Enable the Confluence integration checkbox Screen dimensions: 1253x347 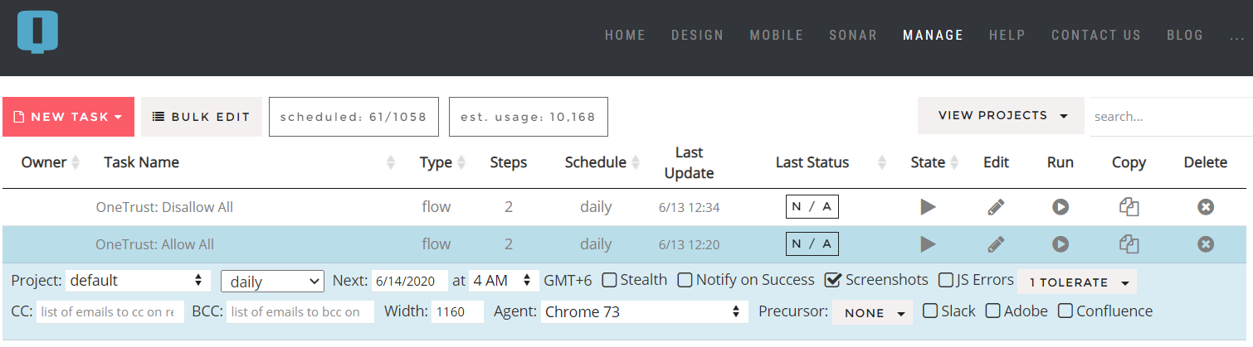click(x=1065, y=311)
